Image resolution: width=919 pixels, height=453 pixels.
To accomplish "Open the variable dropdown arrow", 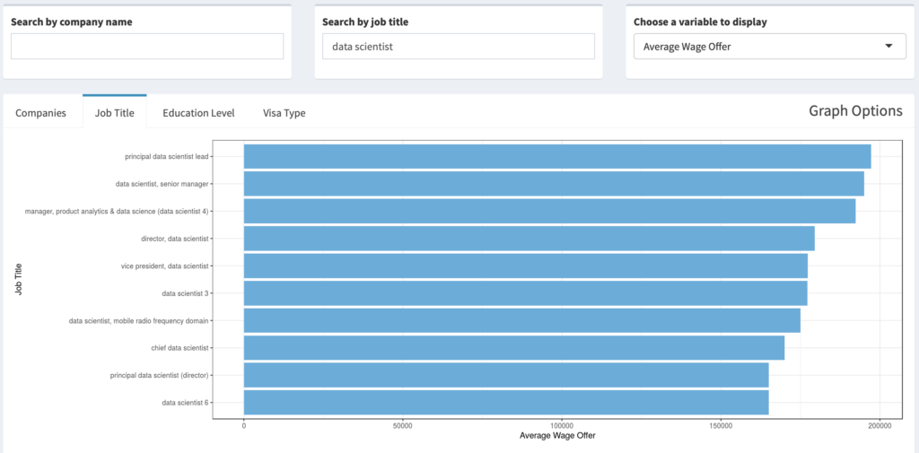I will click(x=888, y=47).
